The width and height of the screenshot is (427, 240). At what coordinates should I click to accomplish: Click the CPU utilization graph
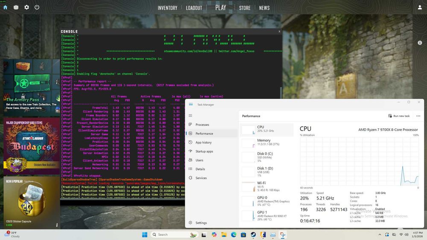pos(360,162)
